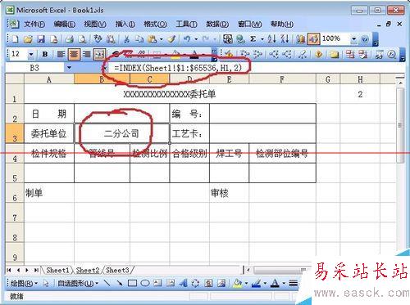Viewport: 410px width, 305px height.
Task: Sort ascending with the A-Z icon
Action: (271, 39)
